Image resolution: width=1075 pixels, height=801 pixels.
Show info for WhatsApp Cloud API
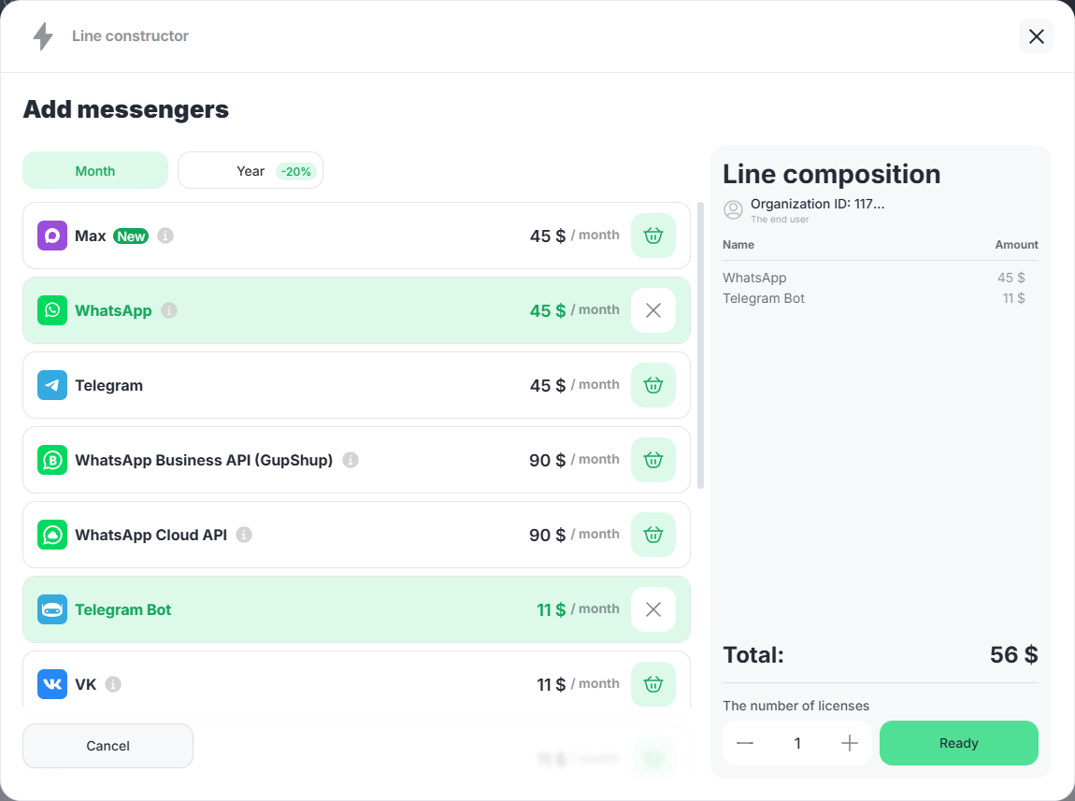pyautogui.click(x=244, y=535)
